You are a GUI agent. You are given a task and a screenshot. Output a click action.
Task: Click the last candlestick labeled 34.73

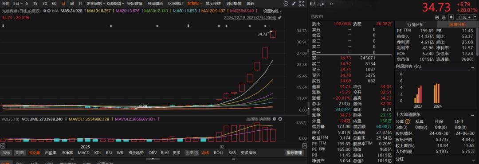coord(273,34)
